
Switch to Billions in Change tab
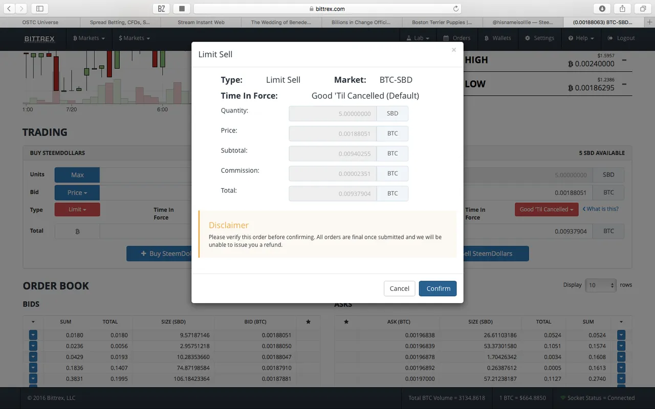pos(362,22)
